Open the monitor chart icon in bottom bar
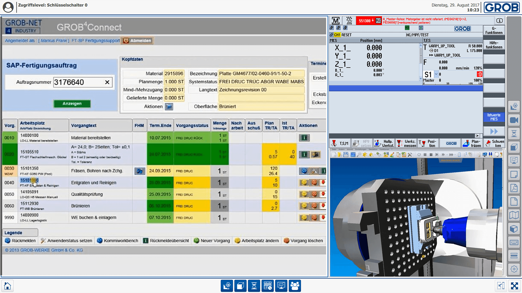 (x=281, y=286)
